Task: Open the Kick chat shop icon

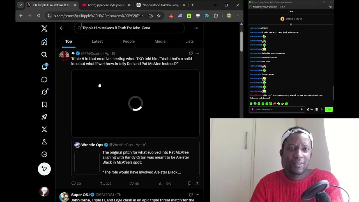Action: pos(316,109)
